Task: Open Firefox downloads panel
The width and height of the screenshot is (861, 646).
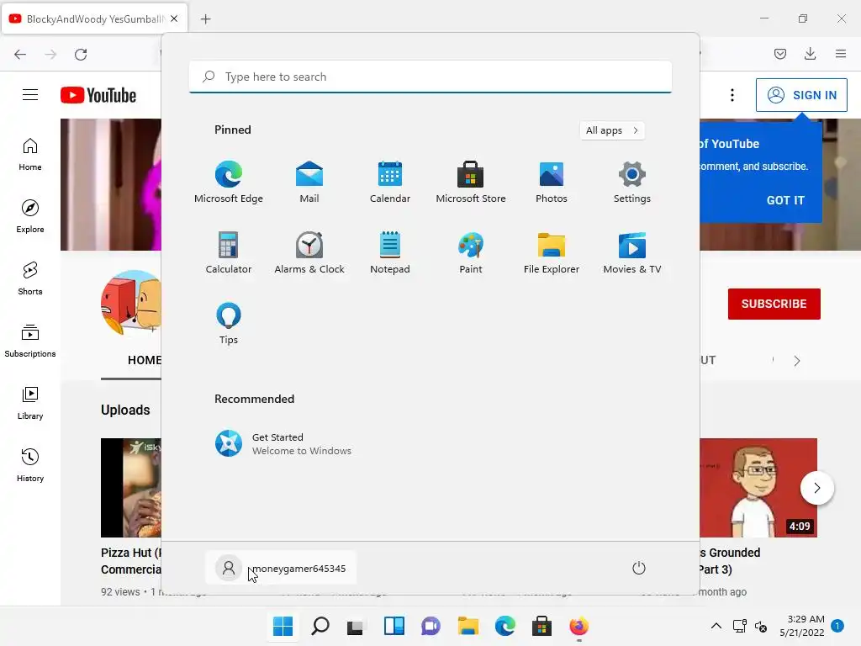Action: (x=810, y=54)
